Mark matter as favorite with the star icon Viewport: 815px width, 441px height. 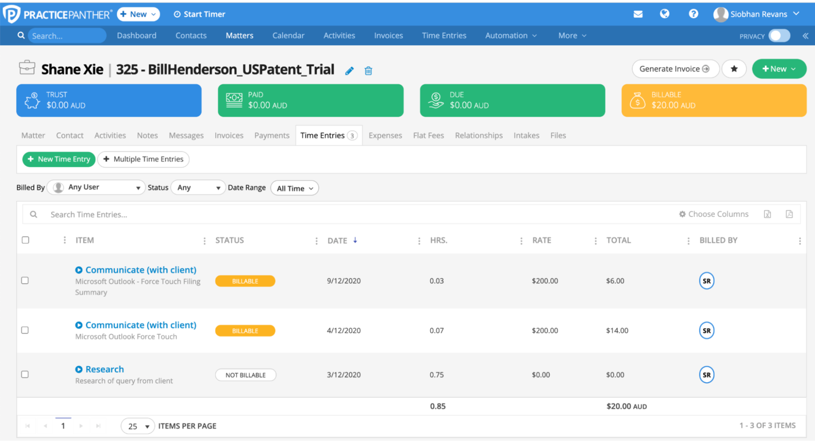coord(734,69)
